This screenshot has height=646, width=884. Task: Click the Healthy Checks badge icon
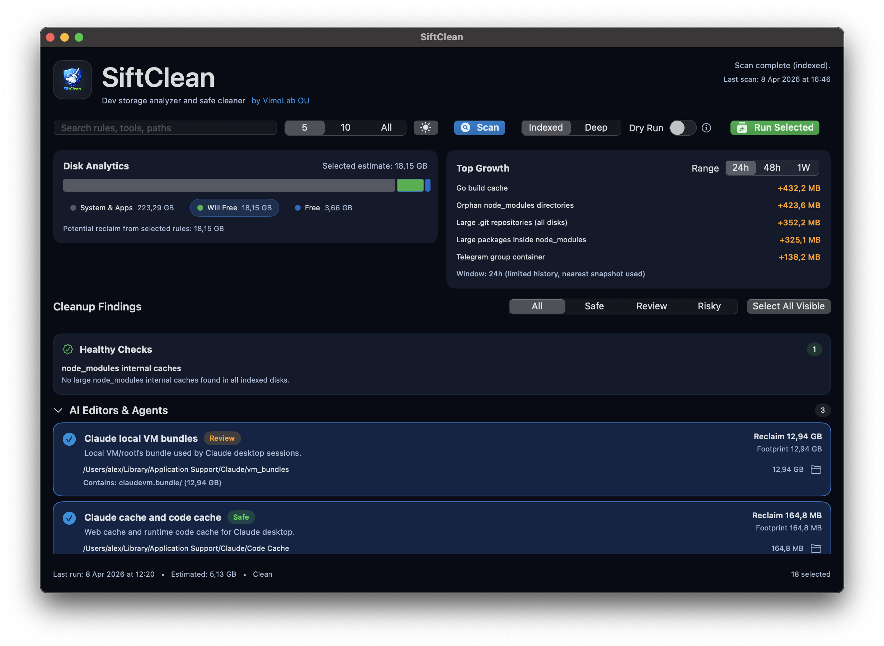pyautogui.click(x=68, y=349)
